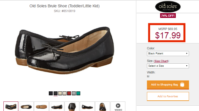Expand the Select a Size dropdown

[168, 66]
